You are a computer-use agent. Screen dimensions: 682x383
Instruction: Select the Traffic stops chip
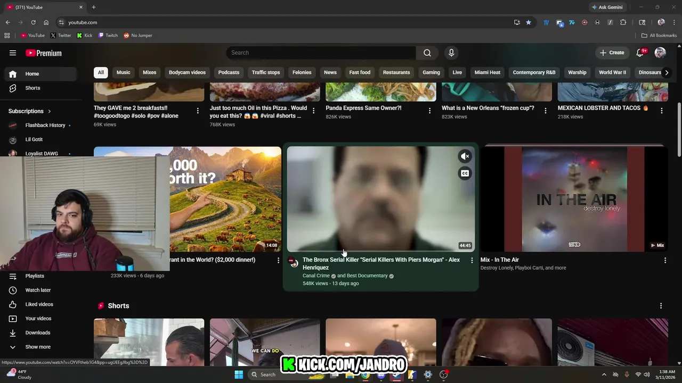tap(266, 72)
